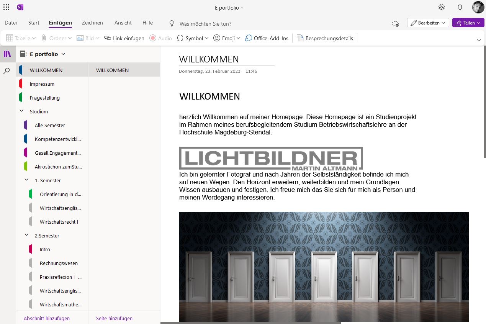Collapse the 2.Semester section group
The image size is (486, 324).
27,236
